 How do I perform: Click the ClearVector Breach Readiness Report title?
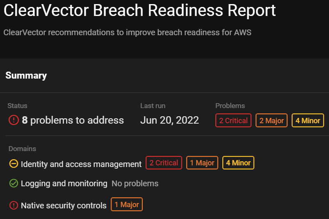coord(139,11)
